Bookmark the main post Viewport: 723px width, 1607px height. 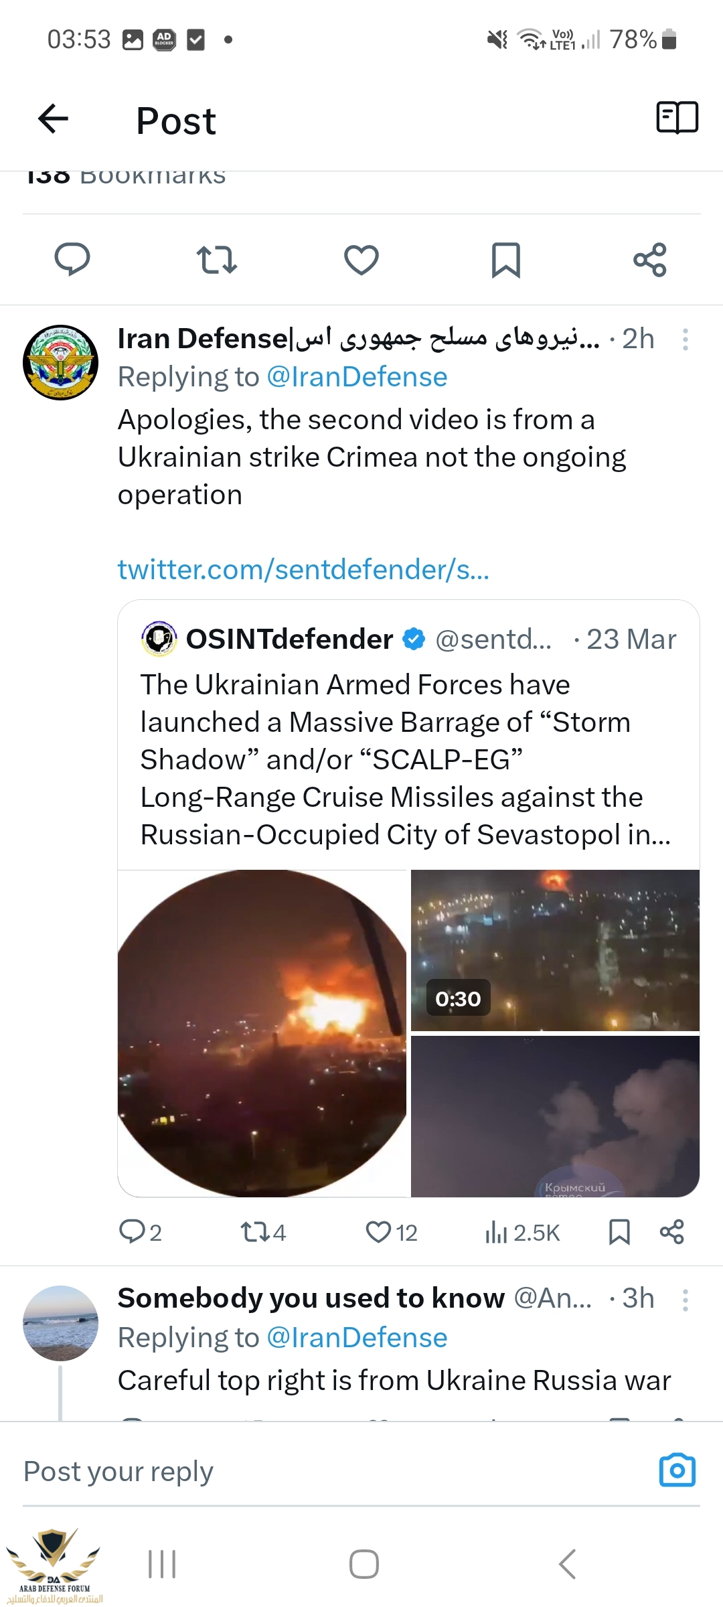pyautogui.click(x=506, y=260)
